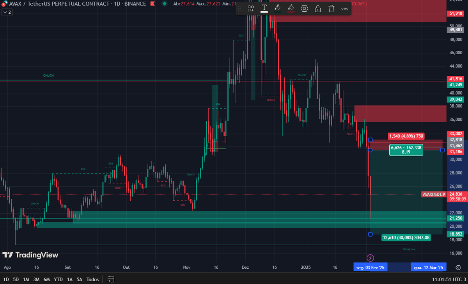This screenshot has height=284, width=468.
Task: Click the 32,818 price axis label
Action: [x=456, y=139]
